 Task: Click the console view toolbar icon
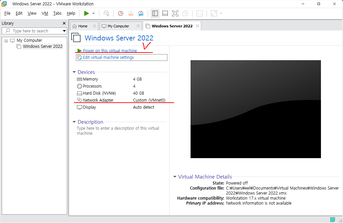tap(200, 13)
